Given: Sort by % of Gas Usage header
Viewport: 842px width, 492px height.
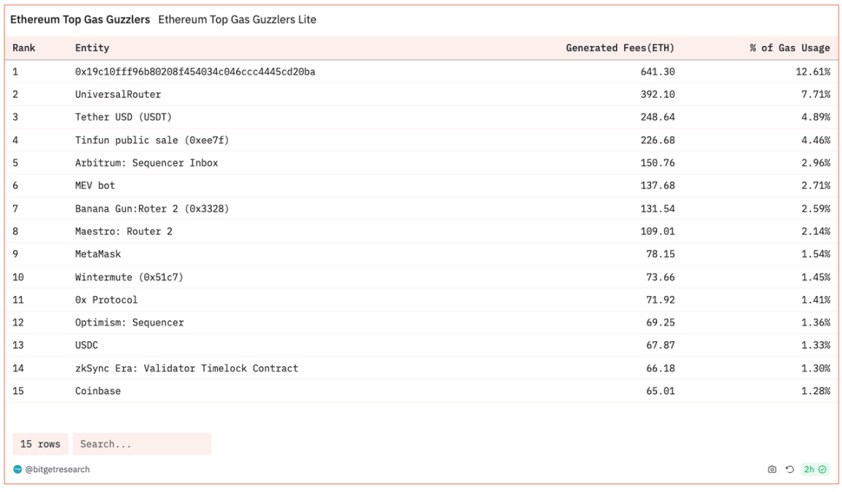Looking at the screenshot, I should [x=789, y=48].
